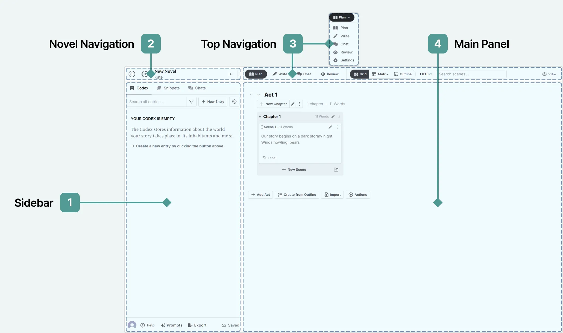The height and width of the screenshot is (333, 563).
Task: Click the New Scene button
Action: [294, 170]
